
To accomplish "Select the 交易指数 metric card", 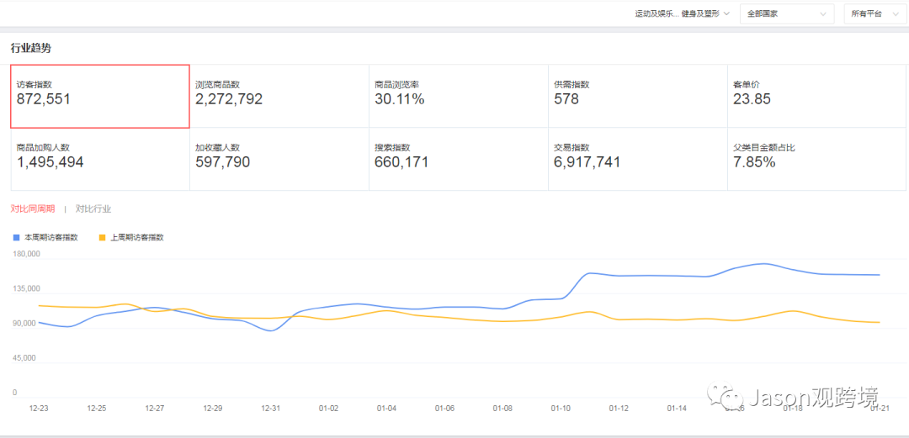I will click(637, 159).
